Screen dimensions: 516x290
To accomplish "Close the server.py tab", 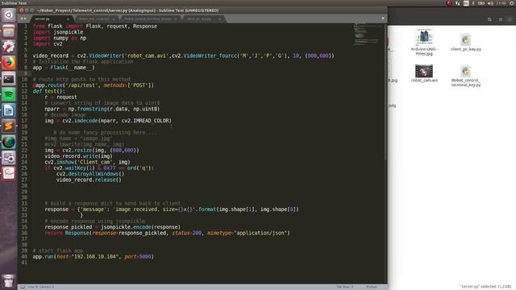I will coord(68,19).
